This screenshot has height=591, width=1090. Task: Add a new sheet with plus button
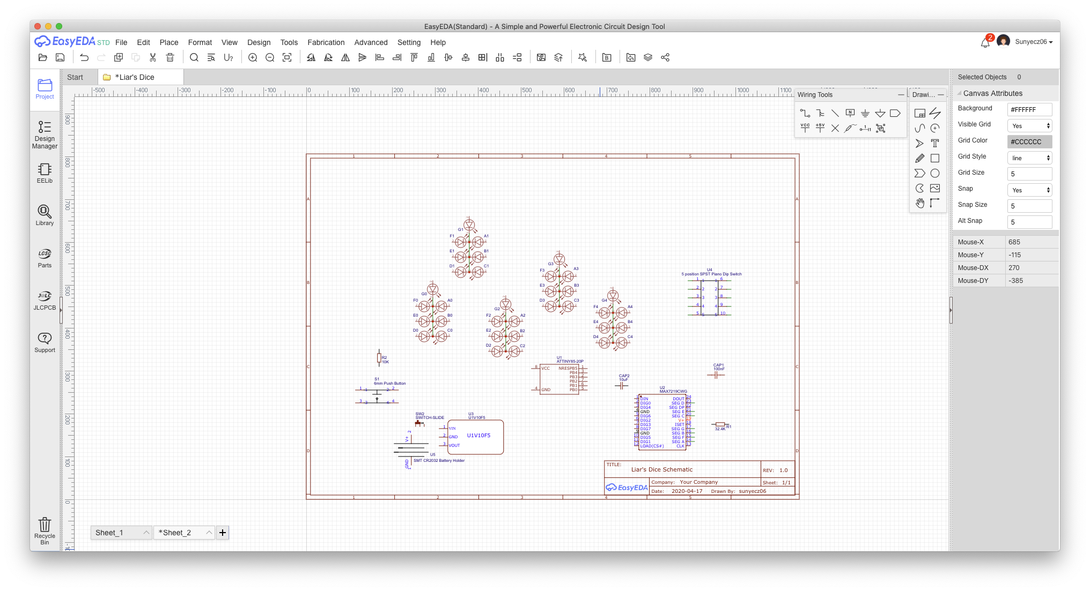[223, 532]
